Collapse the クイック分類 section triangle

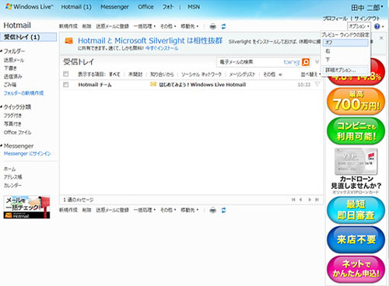coord(2,106)
